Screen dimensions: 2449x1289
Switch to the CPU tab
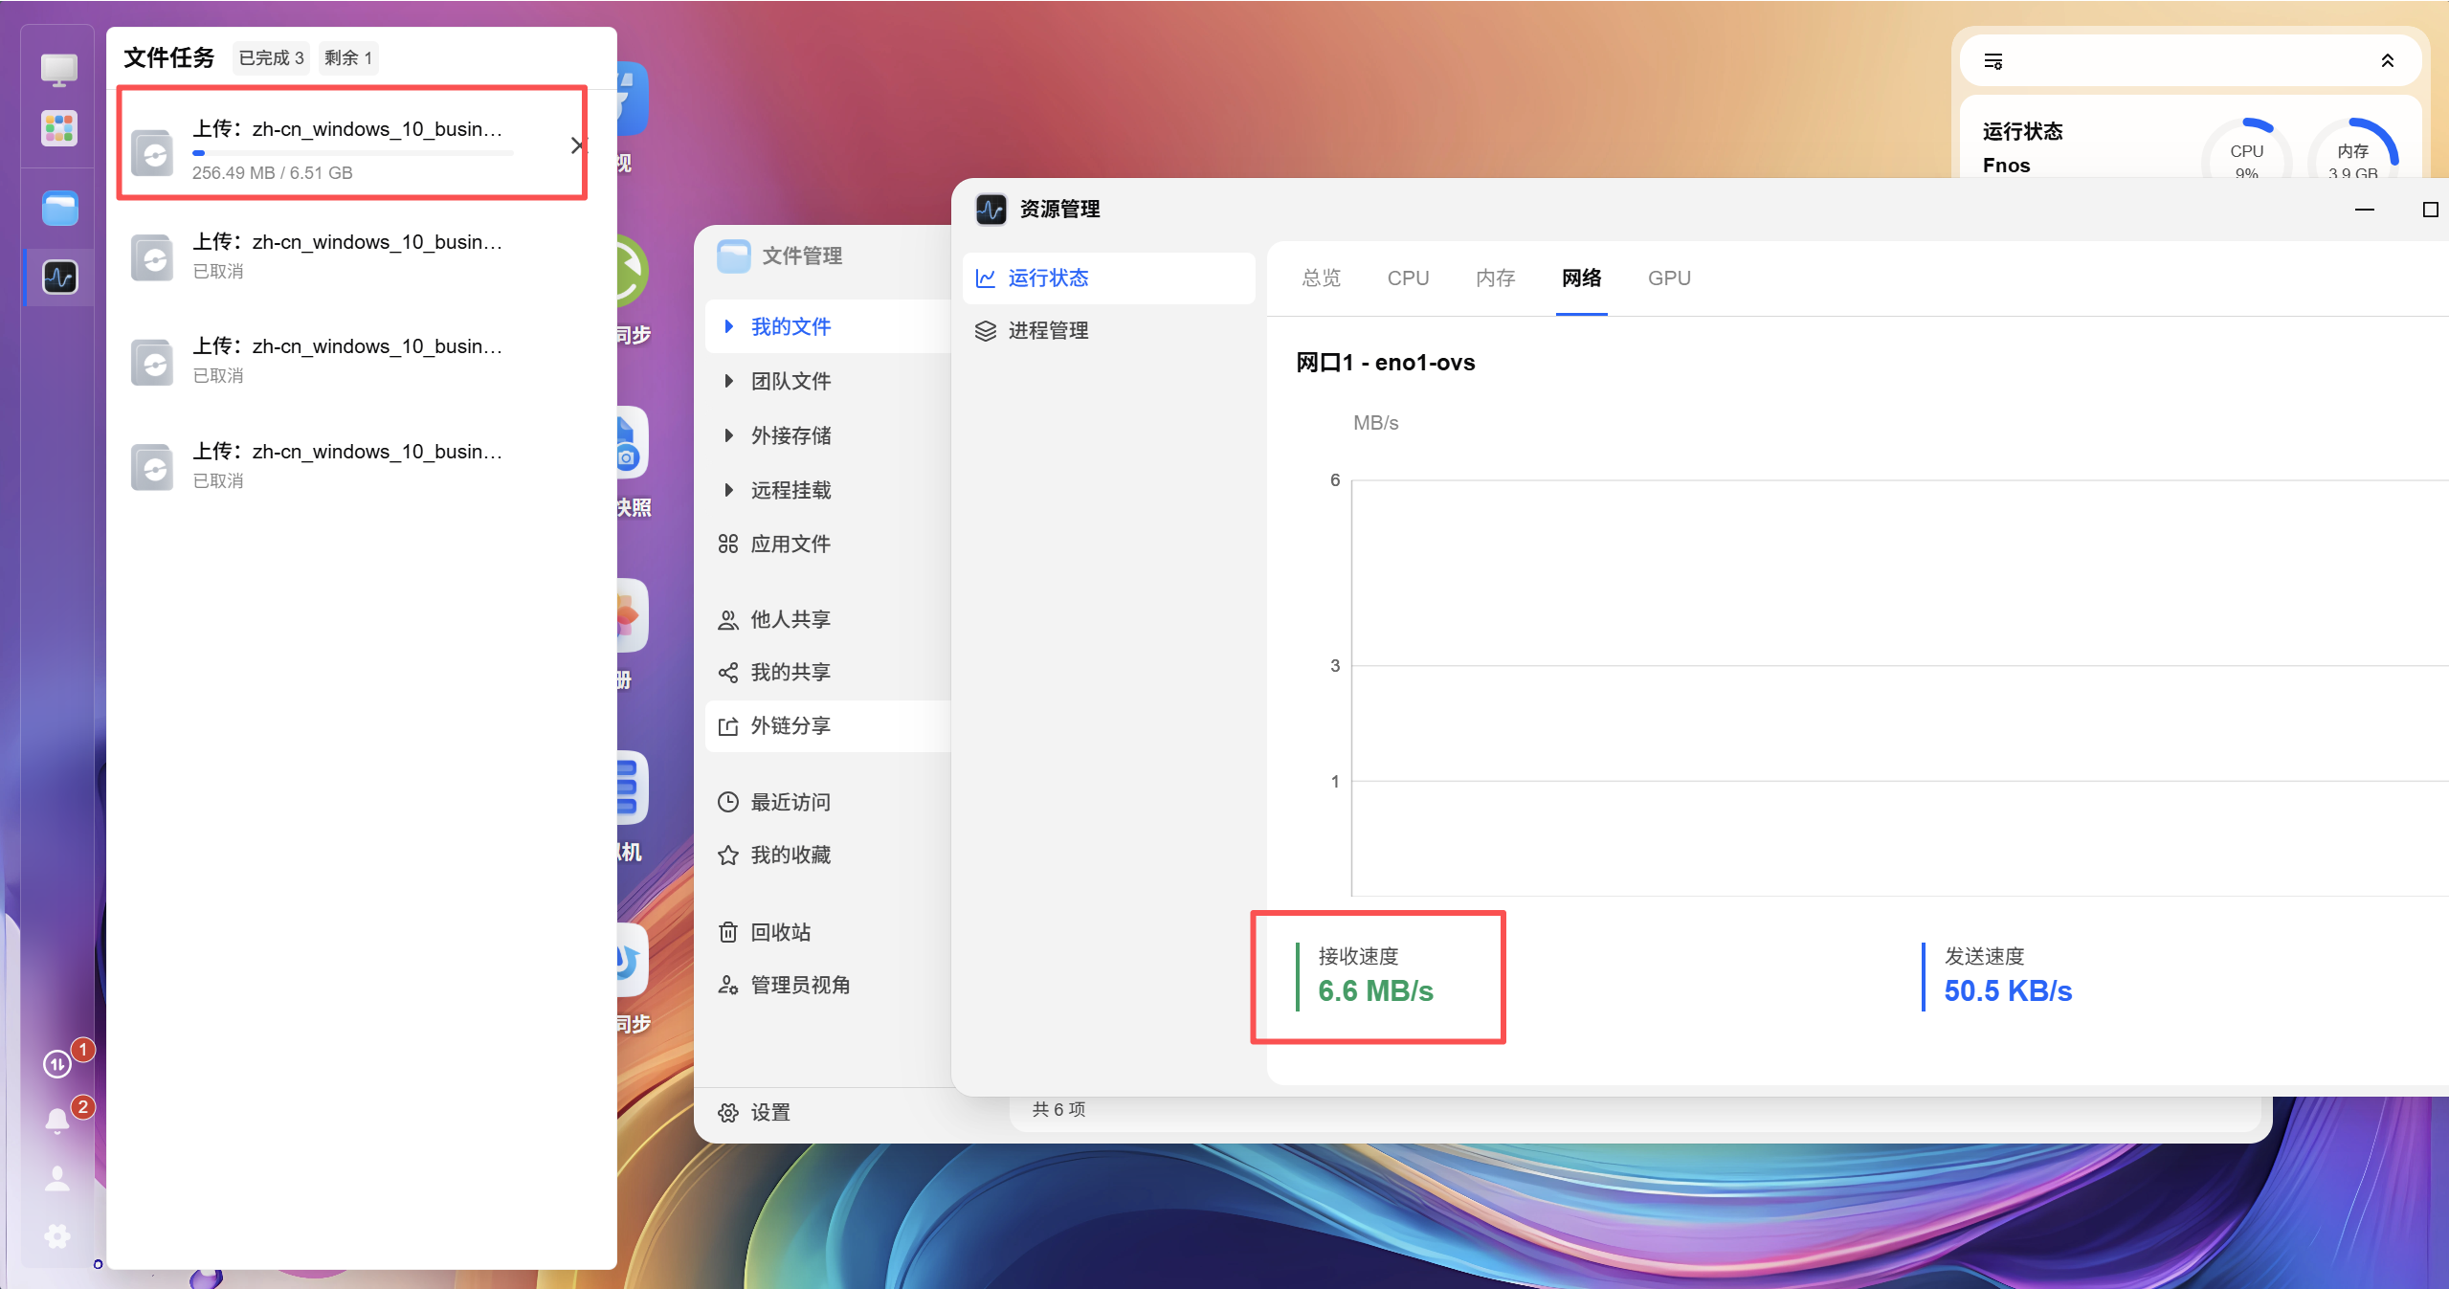click(x=1408, y=278)
